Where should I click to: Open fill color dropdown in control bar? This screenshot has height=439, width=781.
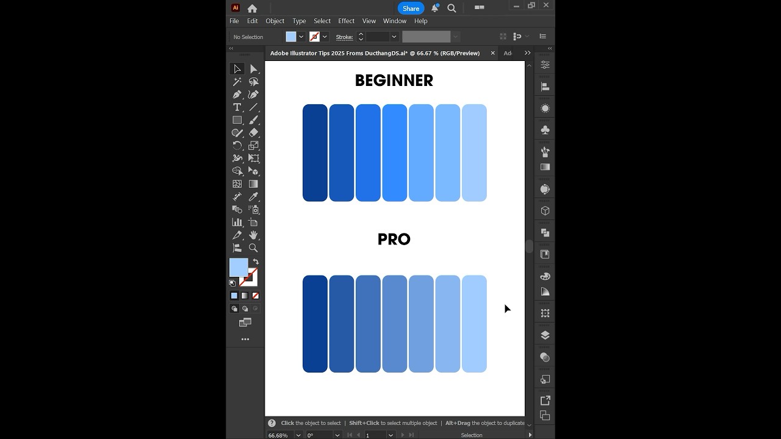[x=301, y=37]
